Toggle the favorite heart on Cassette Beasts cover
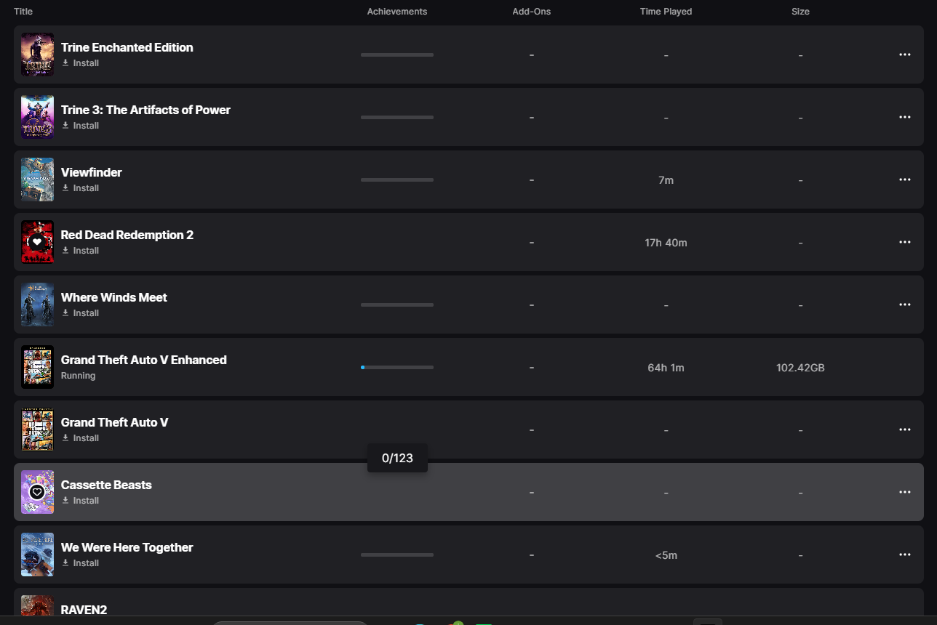The width and height of the screenshot is (937, 625). [37, 492]
